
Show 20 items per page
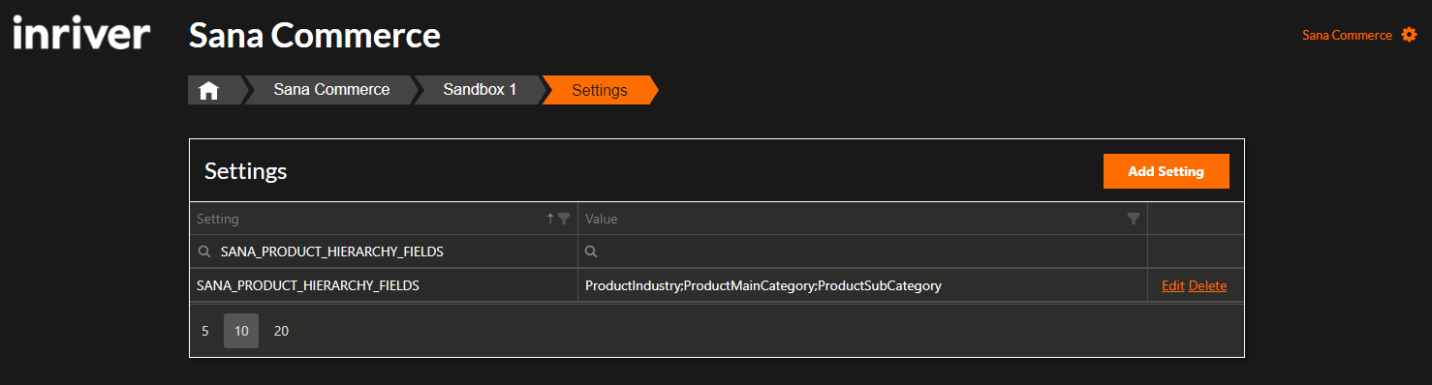[281, 331]
